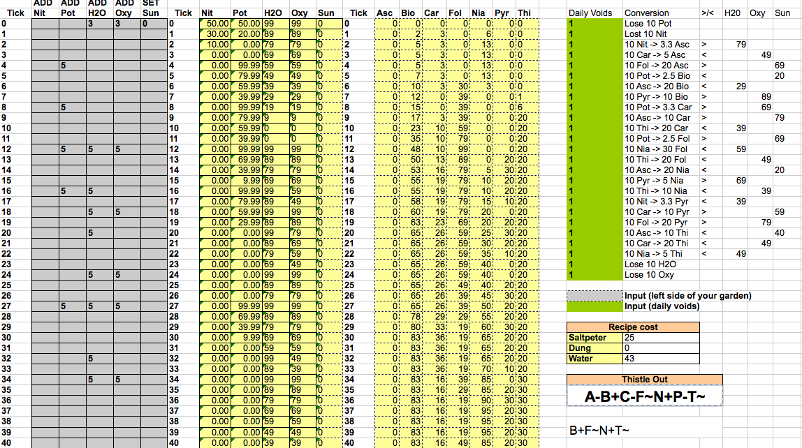Select the 10 Asc -> 20 Nia cell
This screenshot has height=448, width=802.
pyautogui.click(x=661, y=170)
